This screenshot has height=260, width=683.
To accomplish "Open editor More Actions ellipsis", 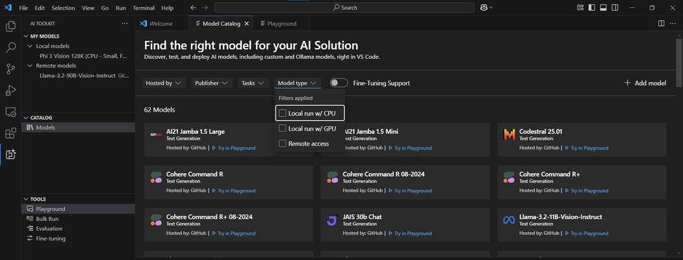I will coord(673,23).
